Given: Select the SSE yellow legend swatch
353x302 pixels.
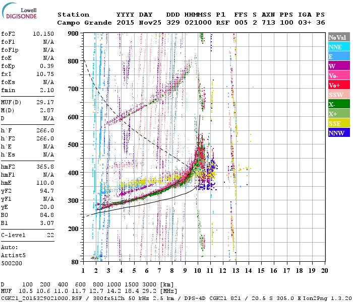Looking at the screenshot, I should pos(339,123).
